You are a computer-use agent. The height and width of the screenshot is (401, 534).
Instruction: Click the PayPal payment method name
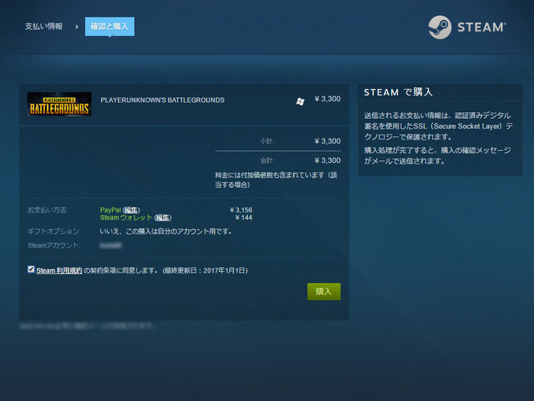click(111, 210)
